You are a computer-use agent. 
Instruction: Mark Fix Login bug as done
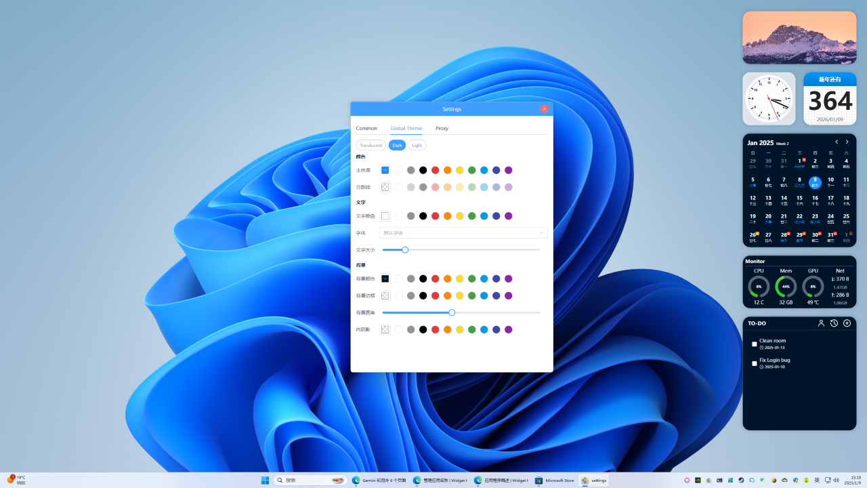point(755,363)
